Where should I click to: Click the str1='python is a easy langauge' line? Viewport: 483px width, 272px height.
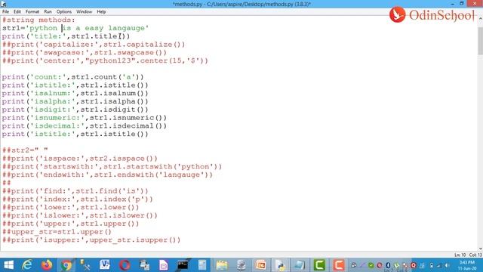75,28
